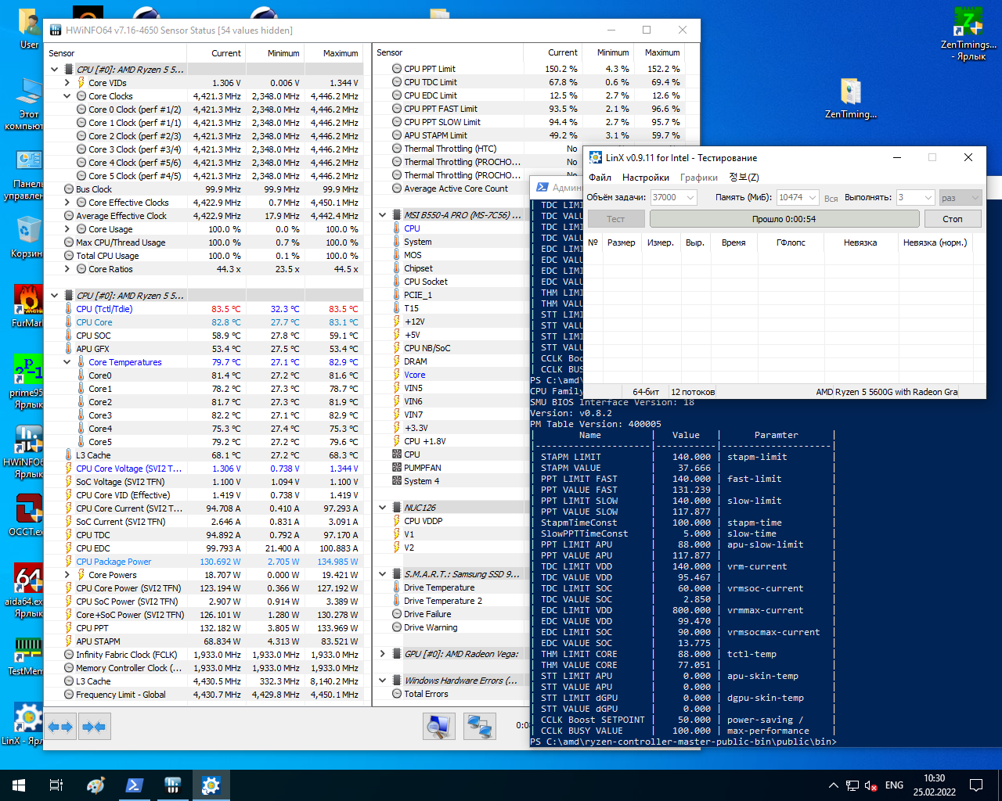Image resolution: width=1002 pixels, height=801 pixels.
Task: Click the HWiNFO expand columns arrows button
Action: click(x=60, y=727)
